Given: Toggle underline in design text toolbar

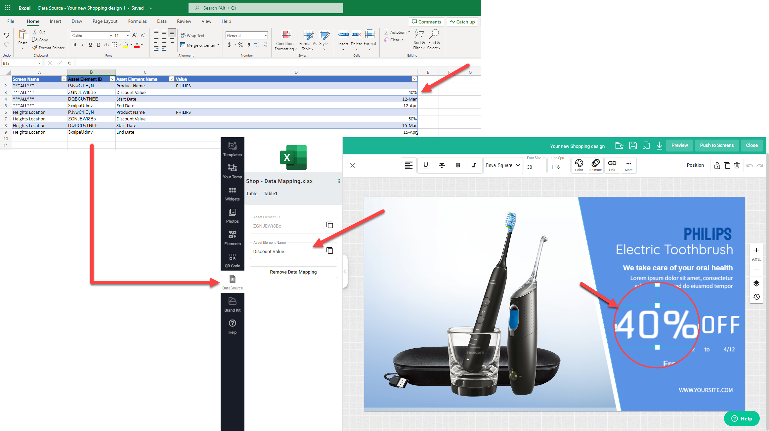Looking at the screenshot, I should [425, 165].
